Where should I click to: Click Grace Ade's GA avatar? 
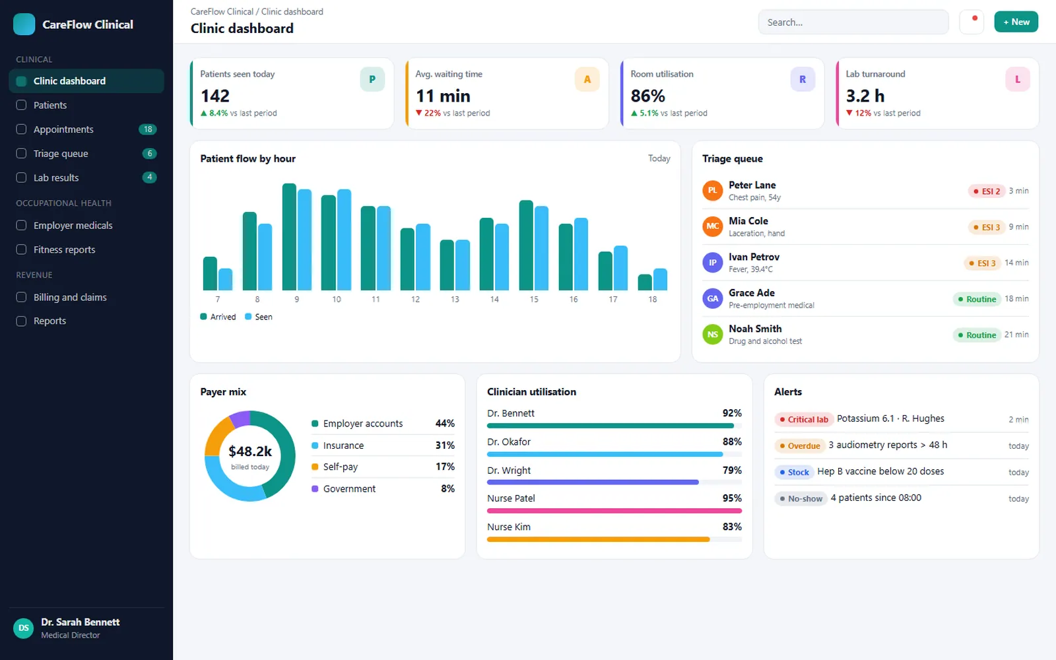(x=713, y=298)
